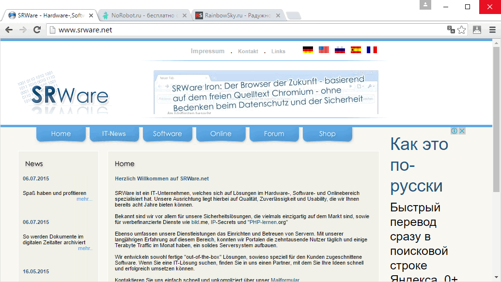
Task: Click the page scrollbar thumb
Action: (496, 119)
